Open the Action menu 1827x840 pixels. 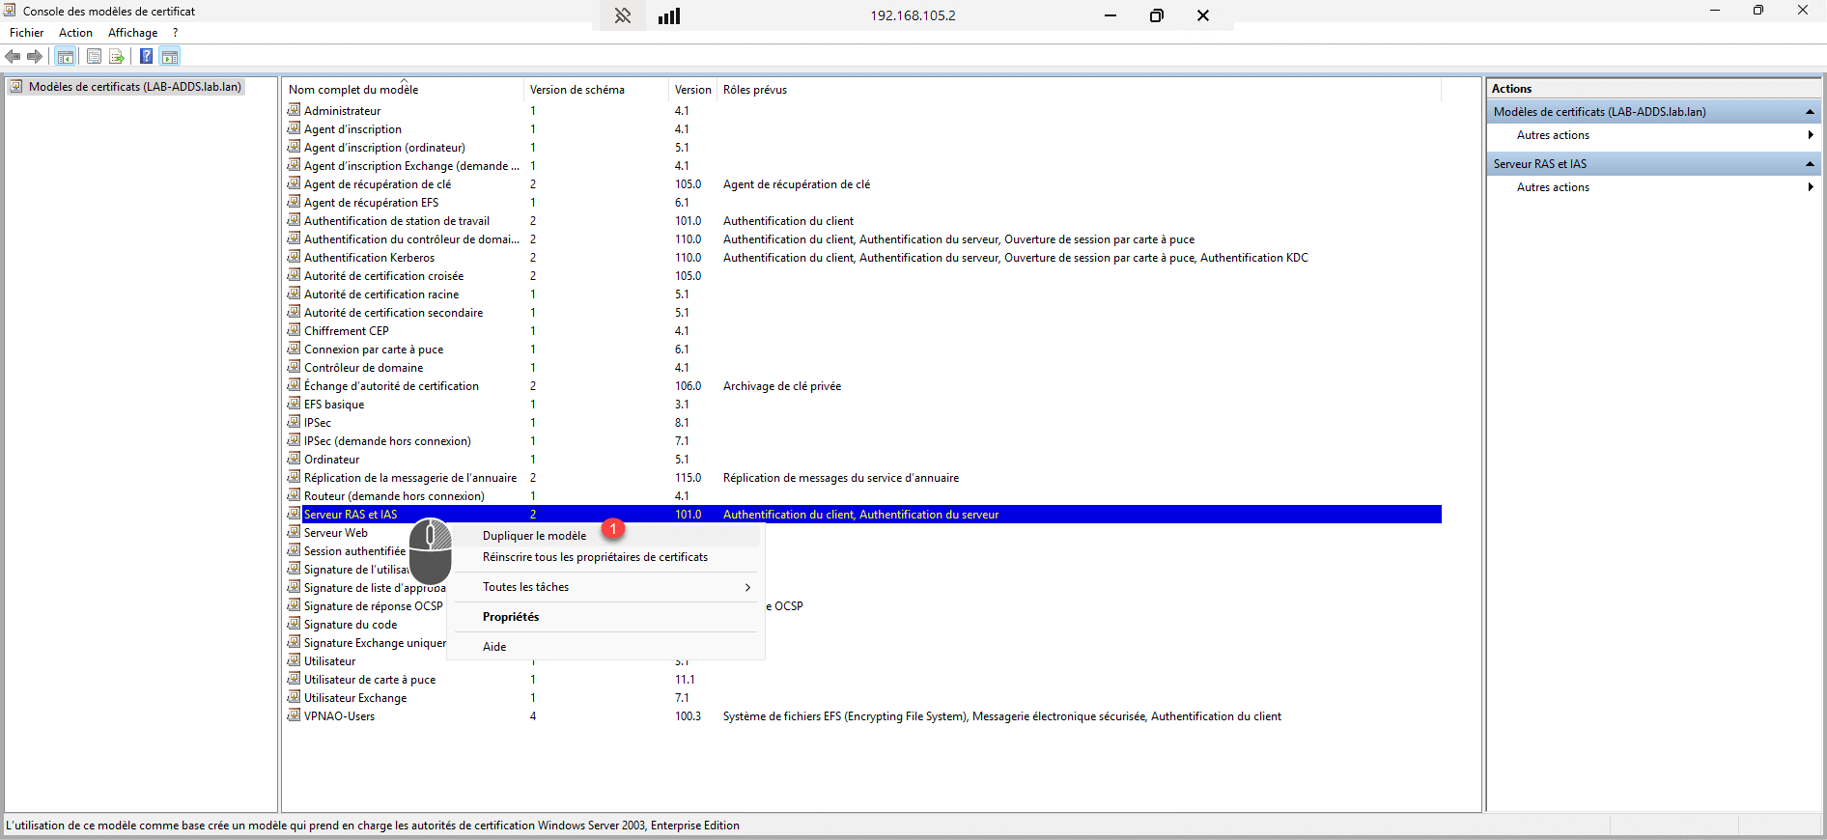click(x=75, y=33)
